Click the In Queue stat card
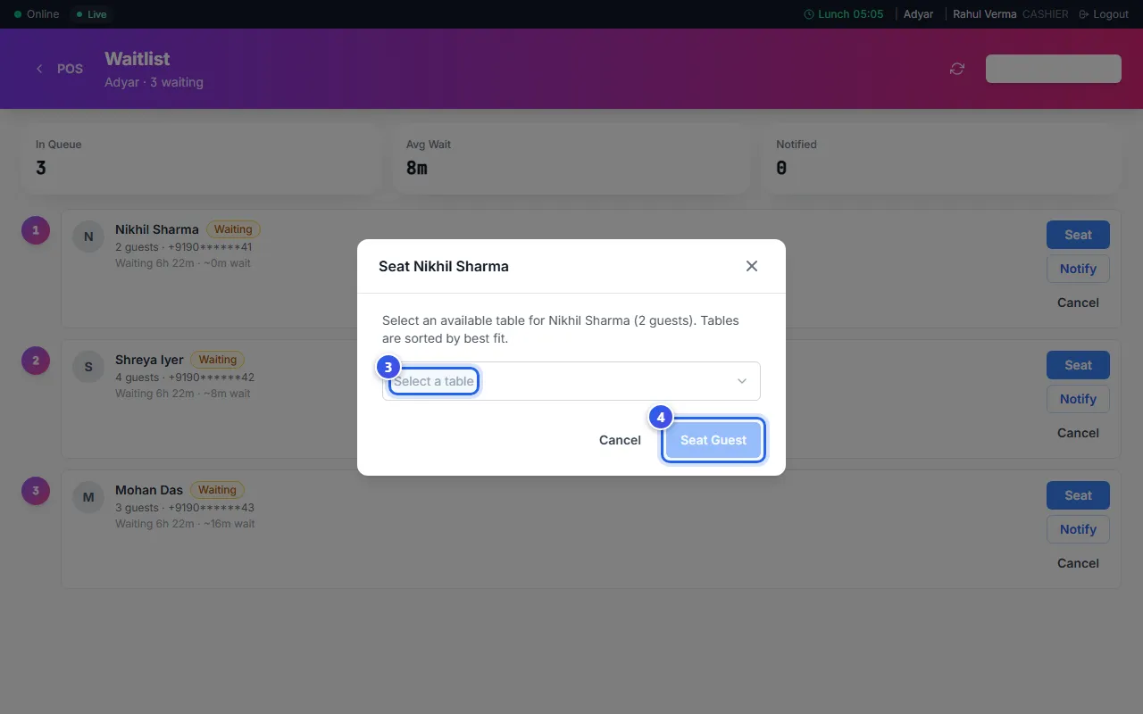 [201, 158]
